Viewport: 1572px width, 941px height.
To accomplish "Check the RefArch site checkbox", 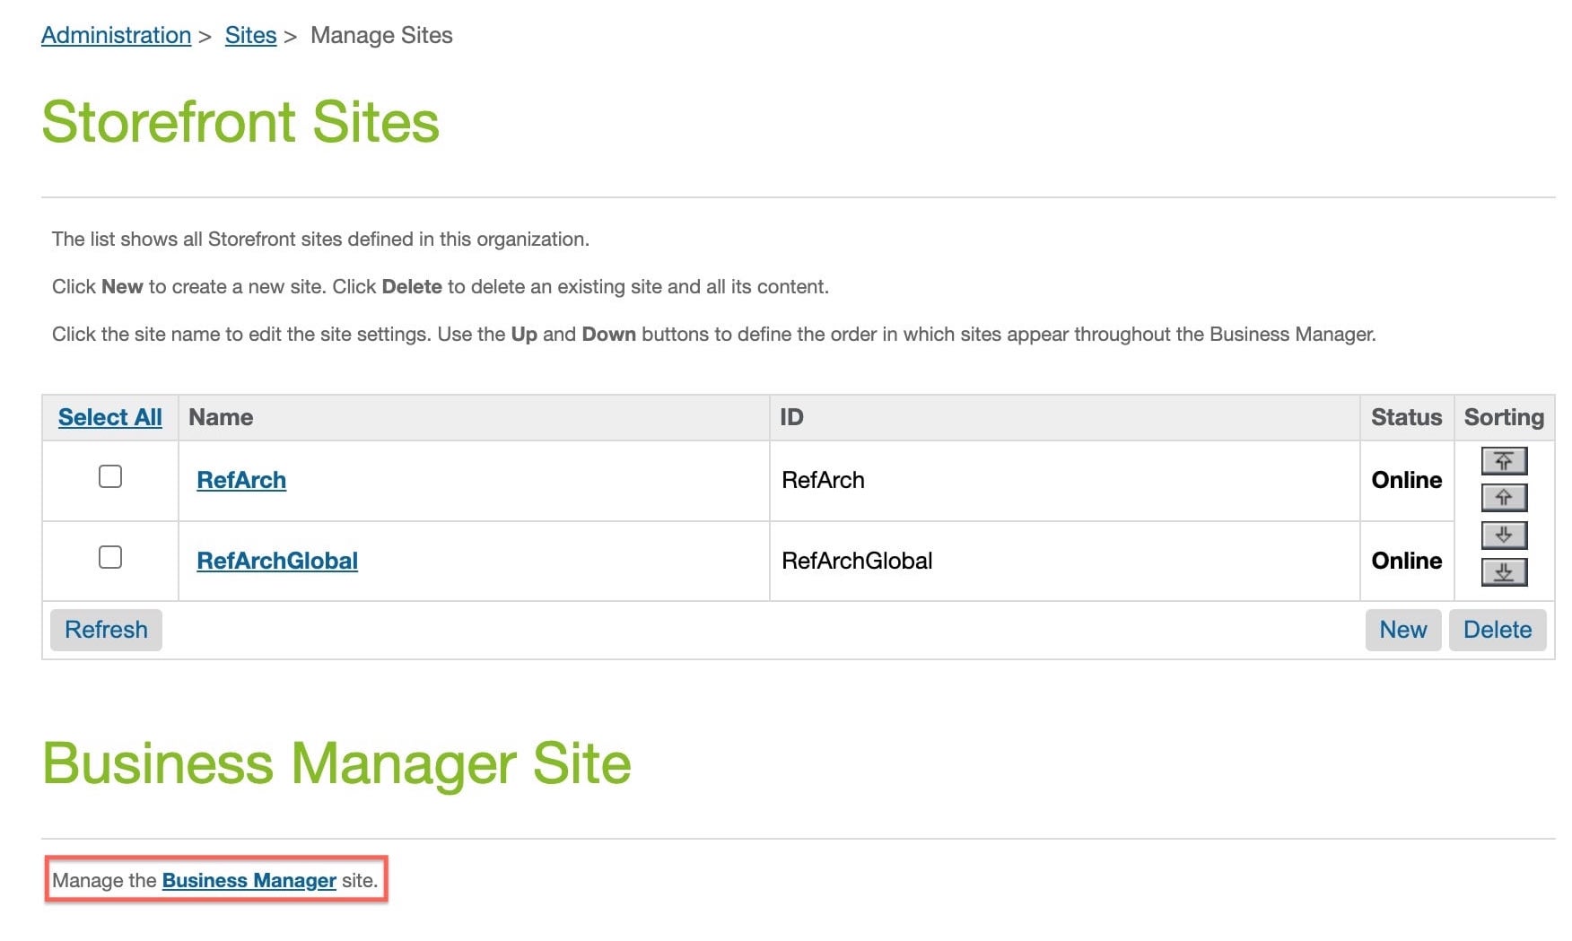I will [x=110, y=476].
